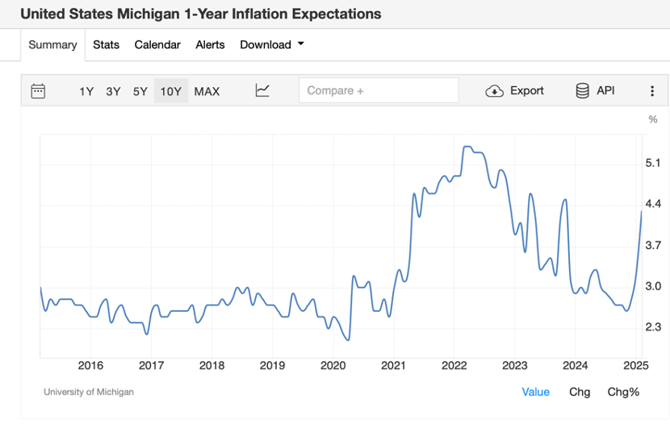
Task: Switch chart to Chg view
Action: tap(580, 392)
